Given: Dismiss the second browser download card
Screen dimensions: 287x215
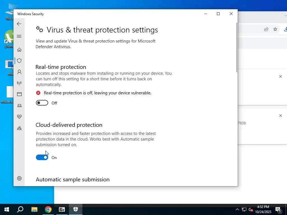Looking at the screenshot, I should [x=280, y=116].
